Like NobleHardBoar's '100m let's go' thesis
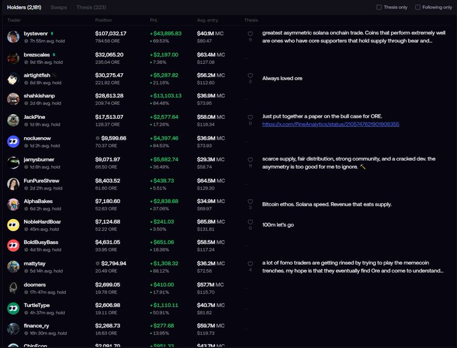Screen dimensions: 457x348 250,222
